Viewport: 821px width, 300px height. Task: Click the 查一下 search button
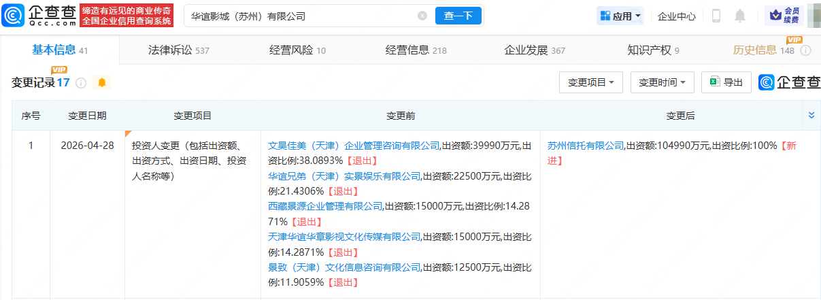coord(458,16)
